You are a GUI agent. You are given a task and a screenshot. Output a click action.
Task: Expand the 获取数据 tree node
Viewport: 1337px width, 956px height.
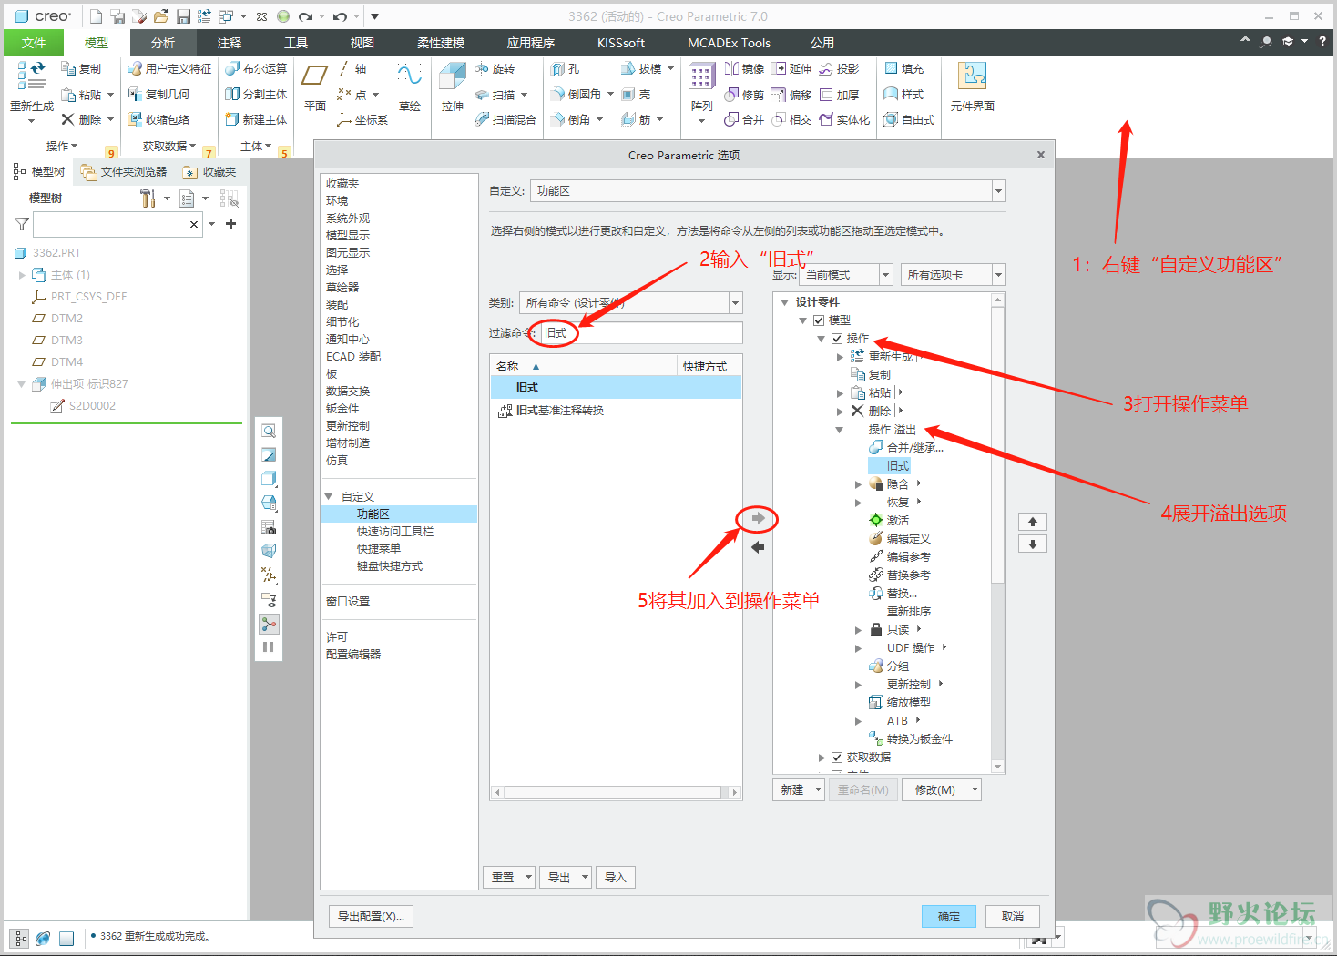coord(822,758)
